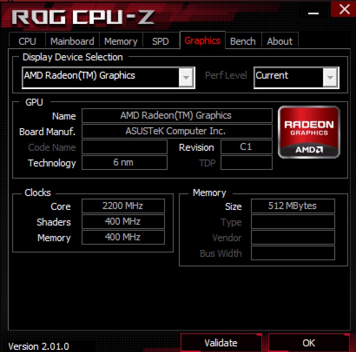Expand the Perf Level dropdown arrow

click(x=330, y=78)
